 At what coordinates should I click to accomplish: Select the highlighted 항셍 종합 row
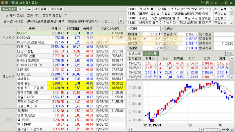coord(71,83)
